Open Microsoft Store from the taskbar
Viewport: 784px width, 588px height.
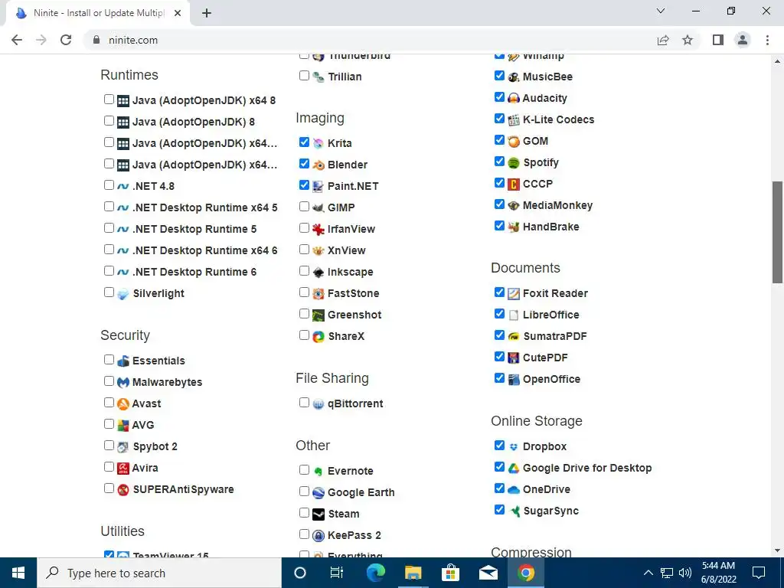pyautogui.click(x=450, y=573)
